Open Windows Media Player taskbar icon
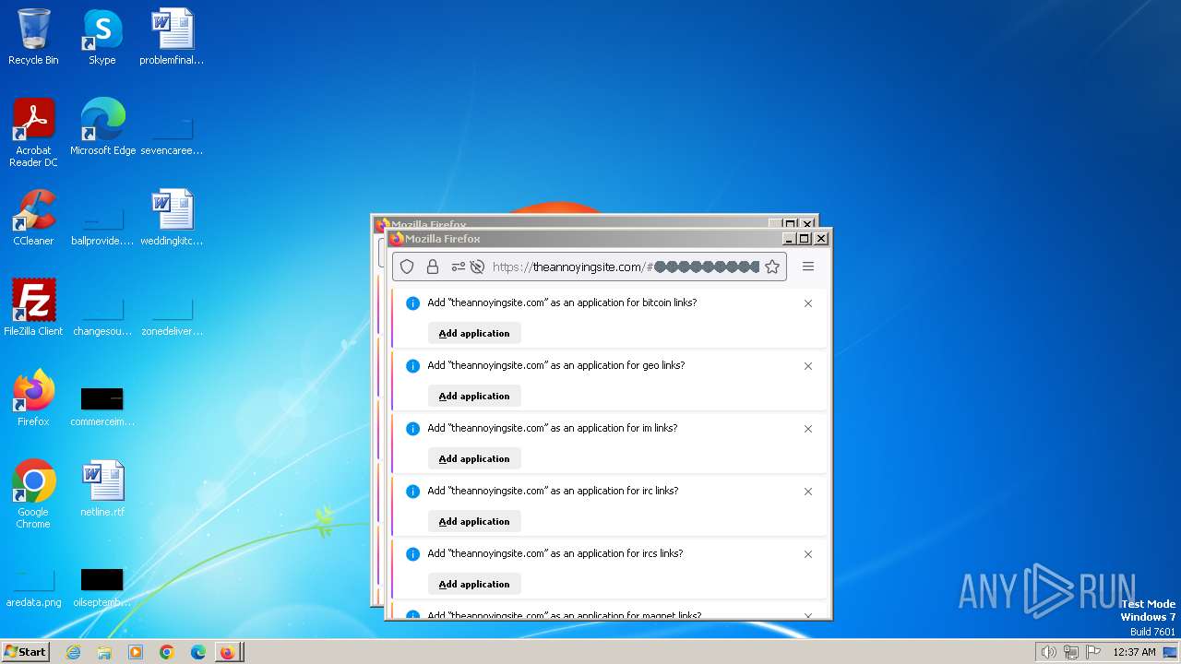 136,652
